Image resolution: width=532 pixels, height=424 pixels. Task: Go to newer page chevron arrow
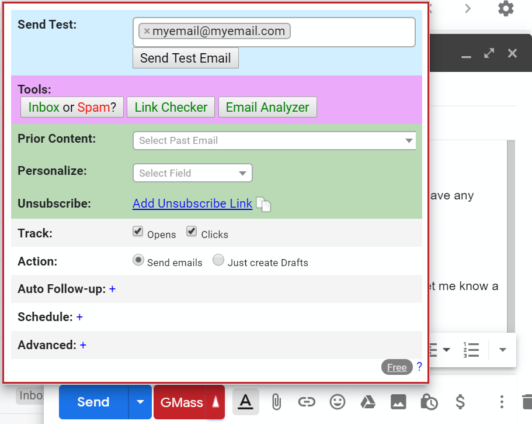[468, 8]
